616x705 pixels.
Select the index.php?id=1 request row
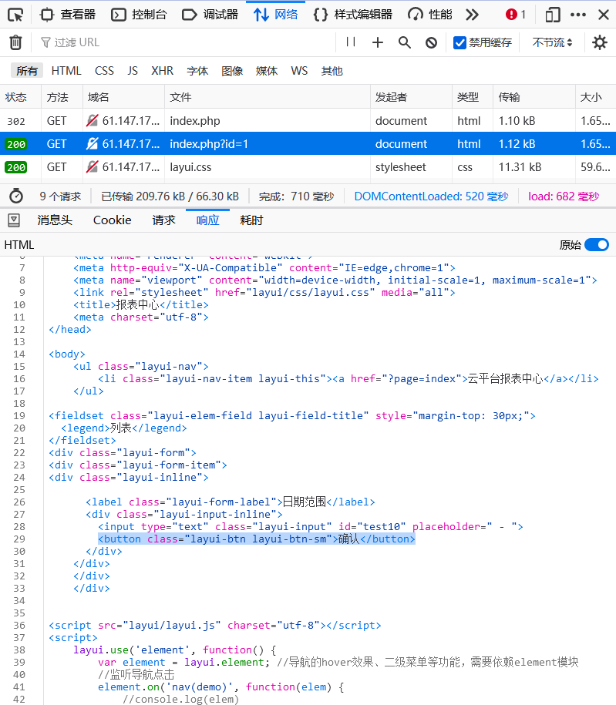pyautogui.click(x=308, y=144)
